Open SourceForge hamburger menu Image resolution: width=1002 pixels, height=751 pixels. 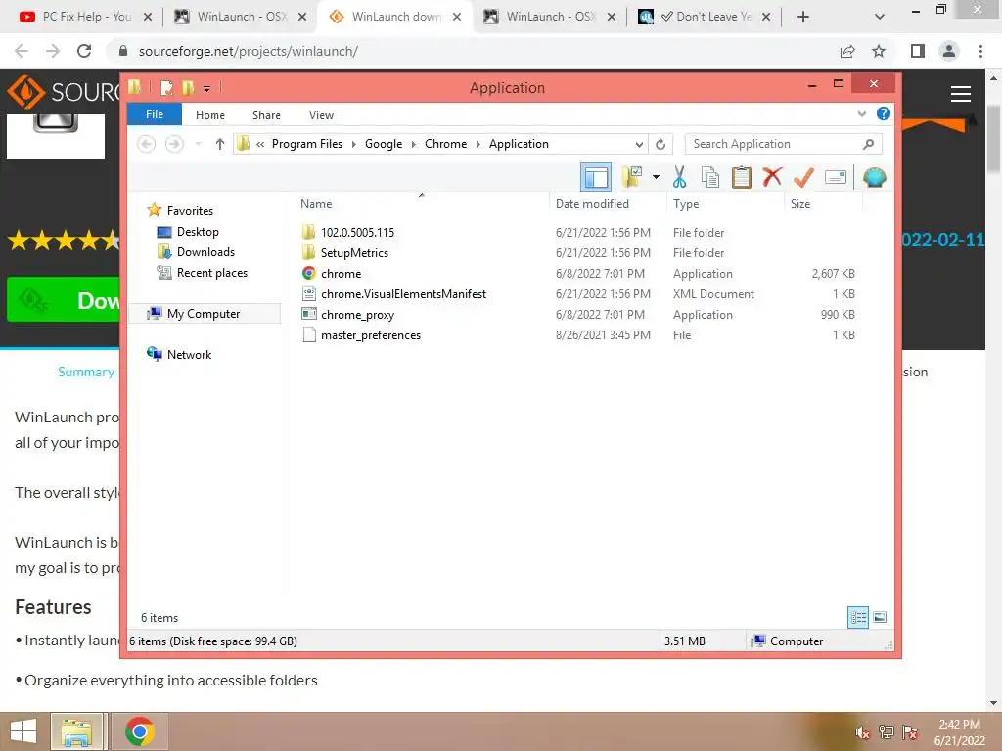click(961, 94)
